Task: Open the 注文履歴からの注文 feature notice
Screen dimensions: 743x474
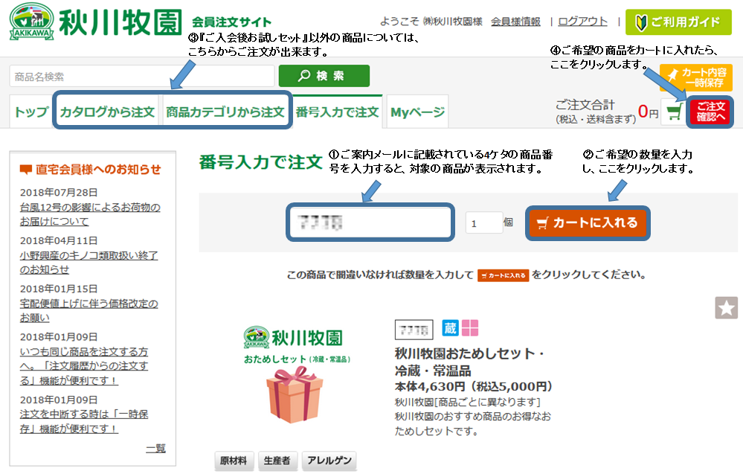Action: pyautogui.click(x=84, y=366)
